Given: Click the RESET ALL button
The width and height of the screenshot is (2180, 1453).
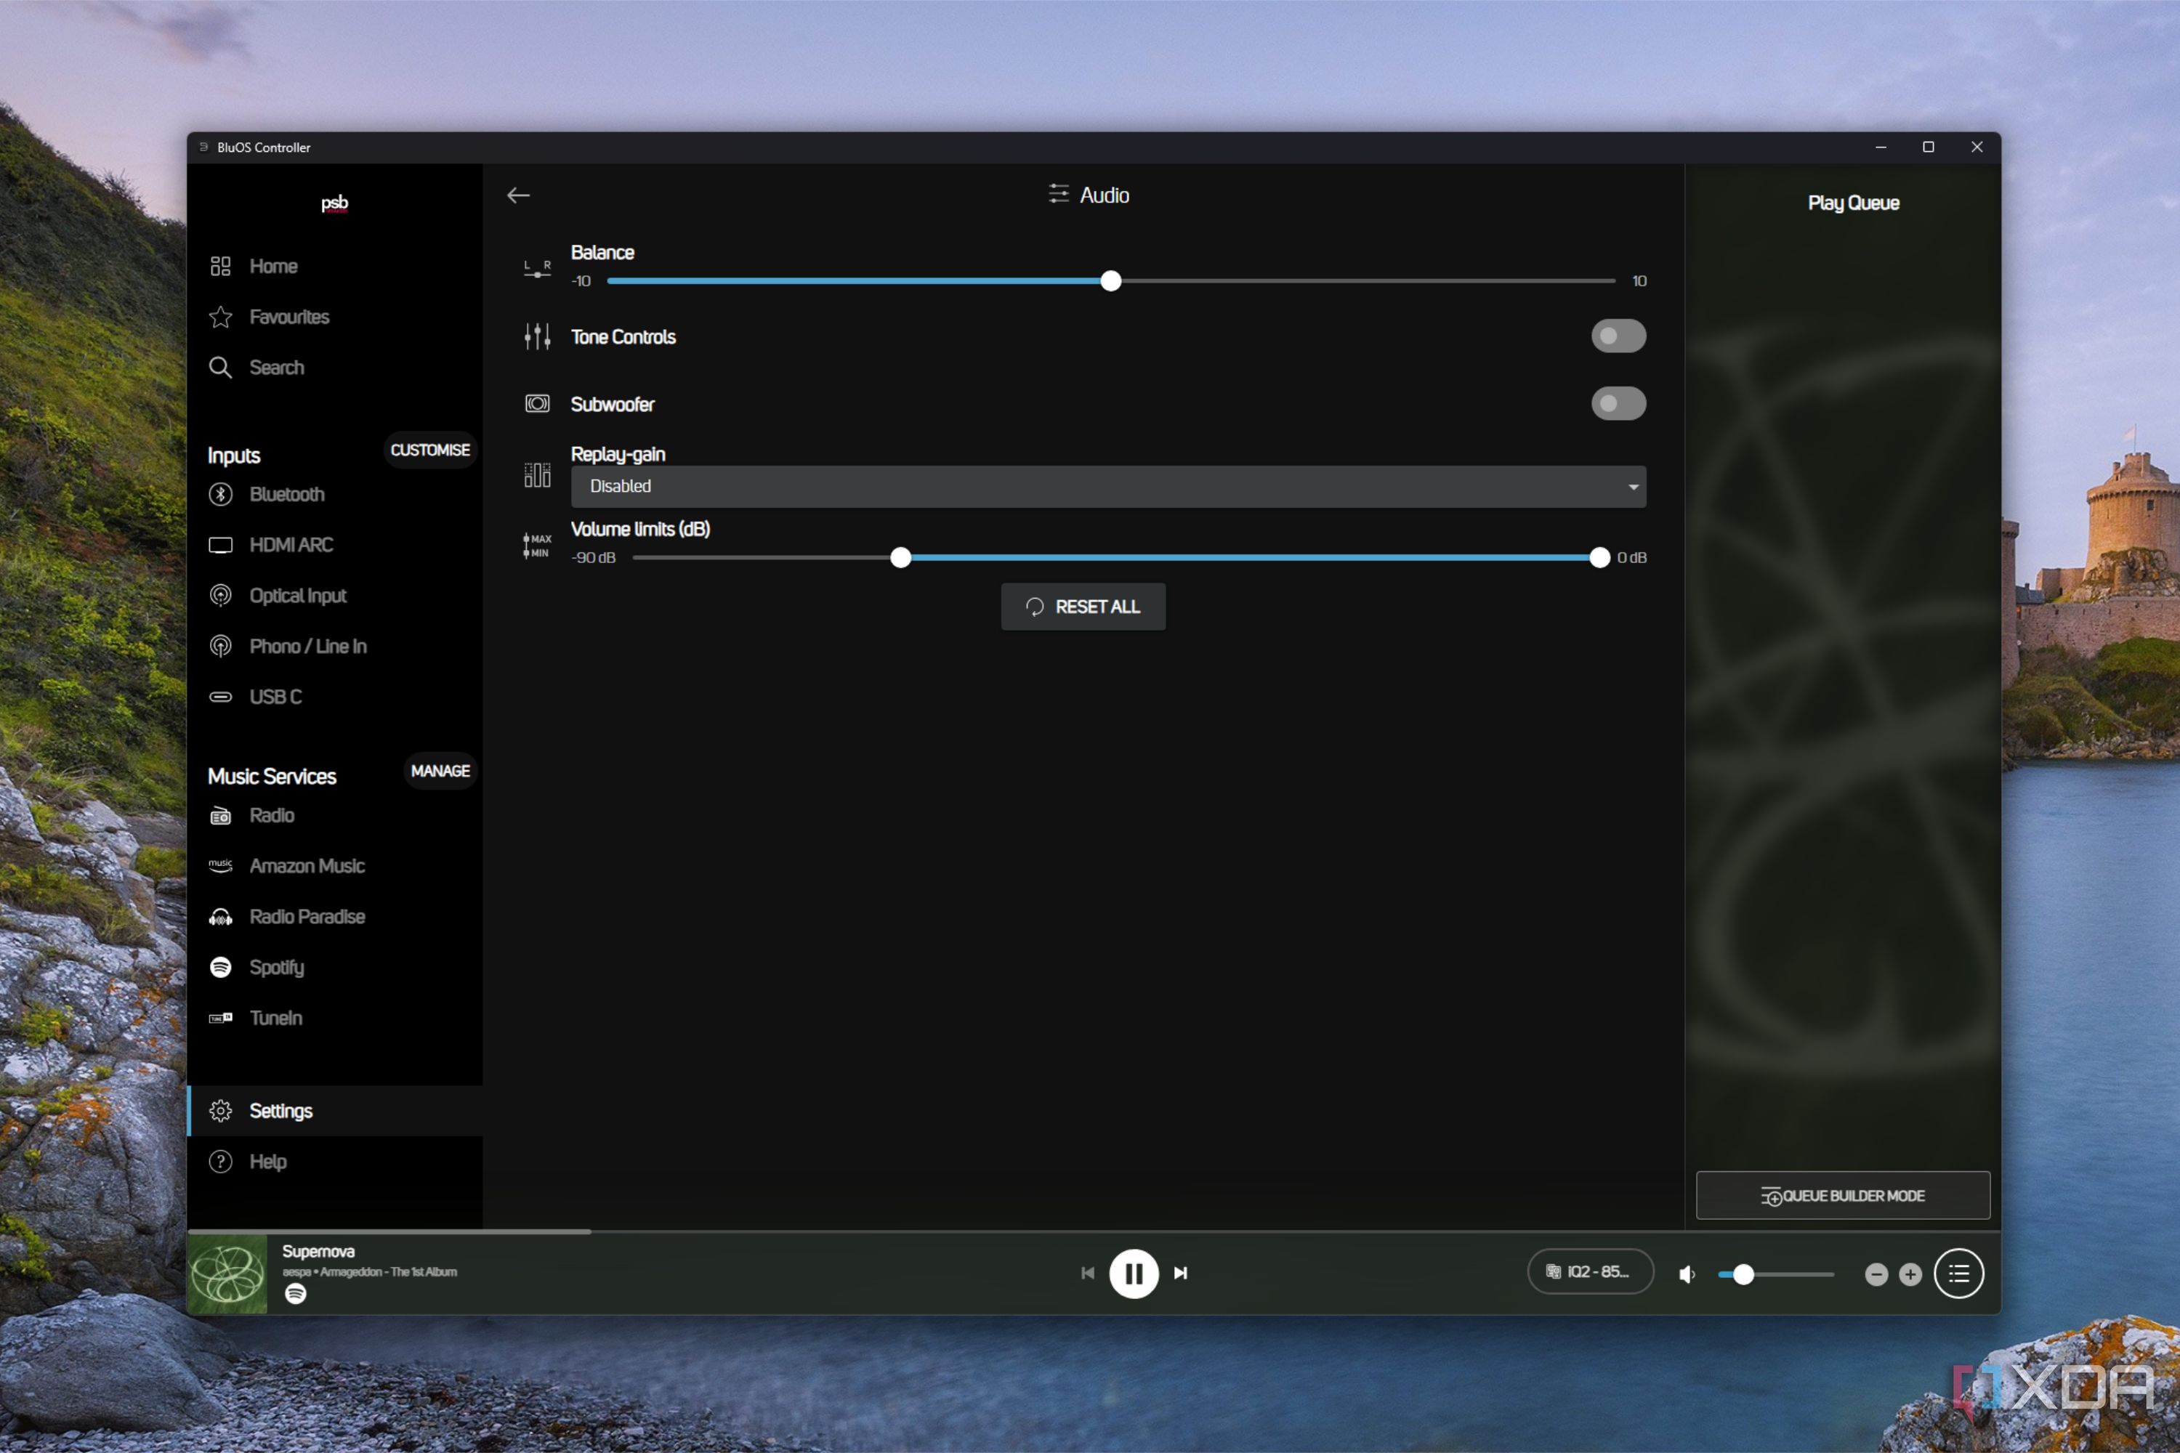Looking at the screenshot, I should click(1083, 607).
